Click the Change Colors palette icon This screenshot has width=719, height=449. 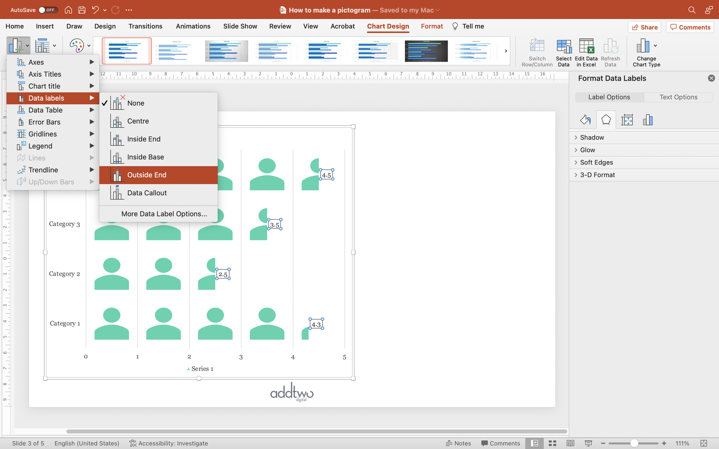point(77,46)
